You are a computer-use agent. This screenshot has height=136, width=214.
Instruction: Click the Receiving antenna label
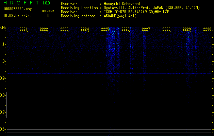tap(78, 16)
